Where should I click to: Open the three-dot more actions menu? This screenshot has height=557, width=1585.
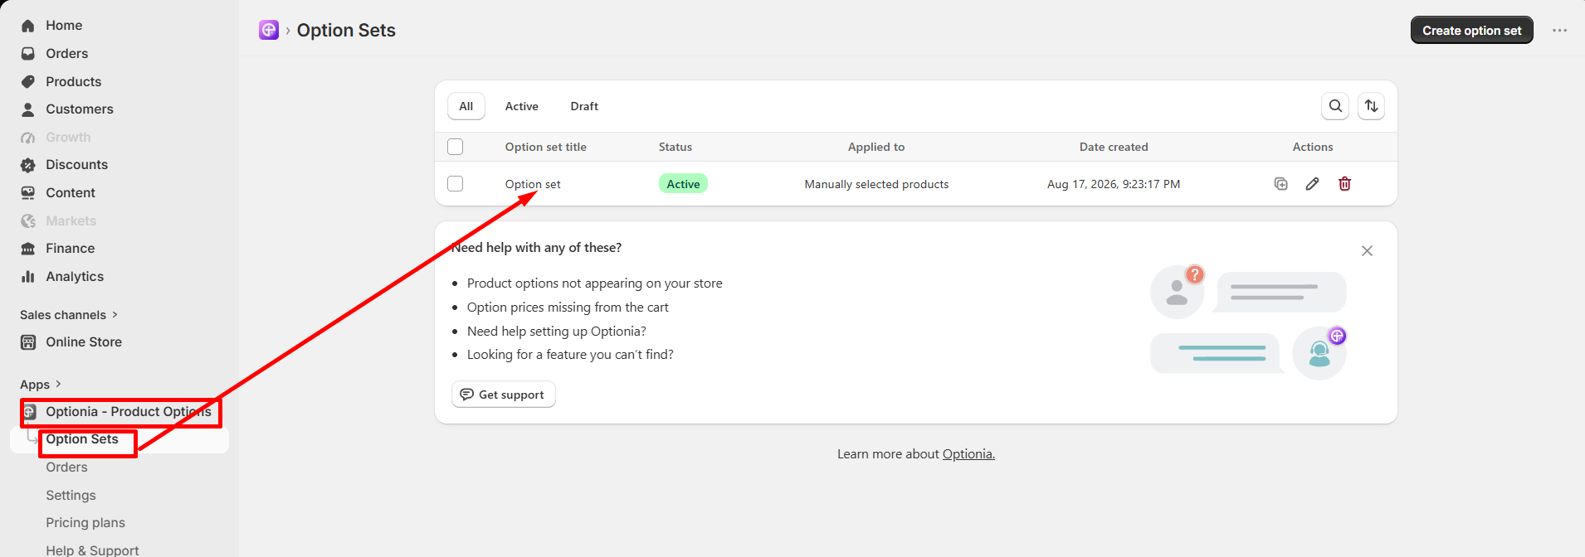(1560, 31)
